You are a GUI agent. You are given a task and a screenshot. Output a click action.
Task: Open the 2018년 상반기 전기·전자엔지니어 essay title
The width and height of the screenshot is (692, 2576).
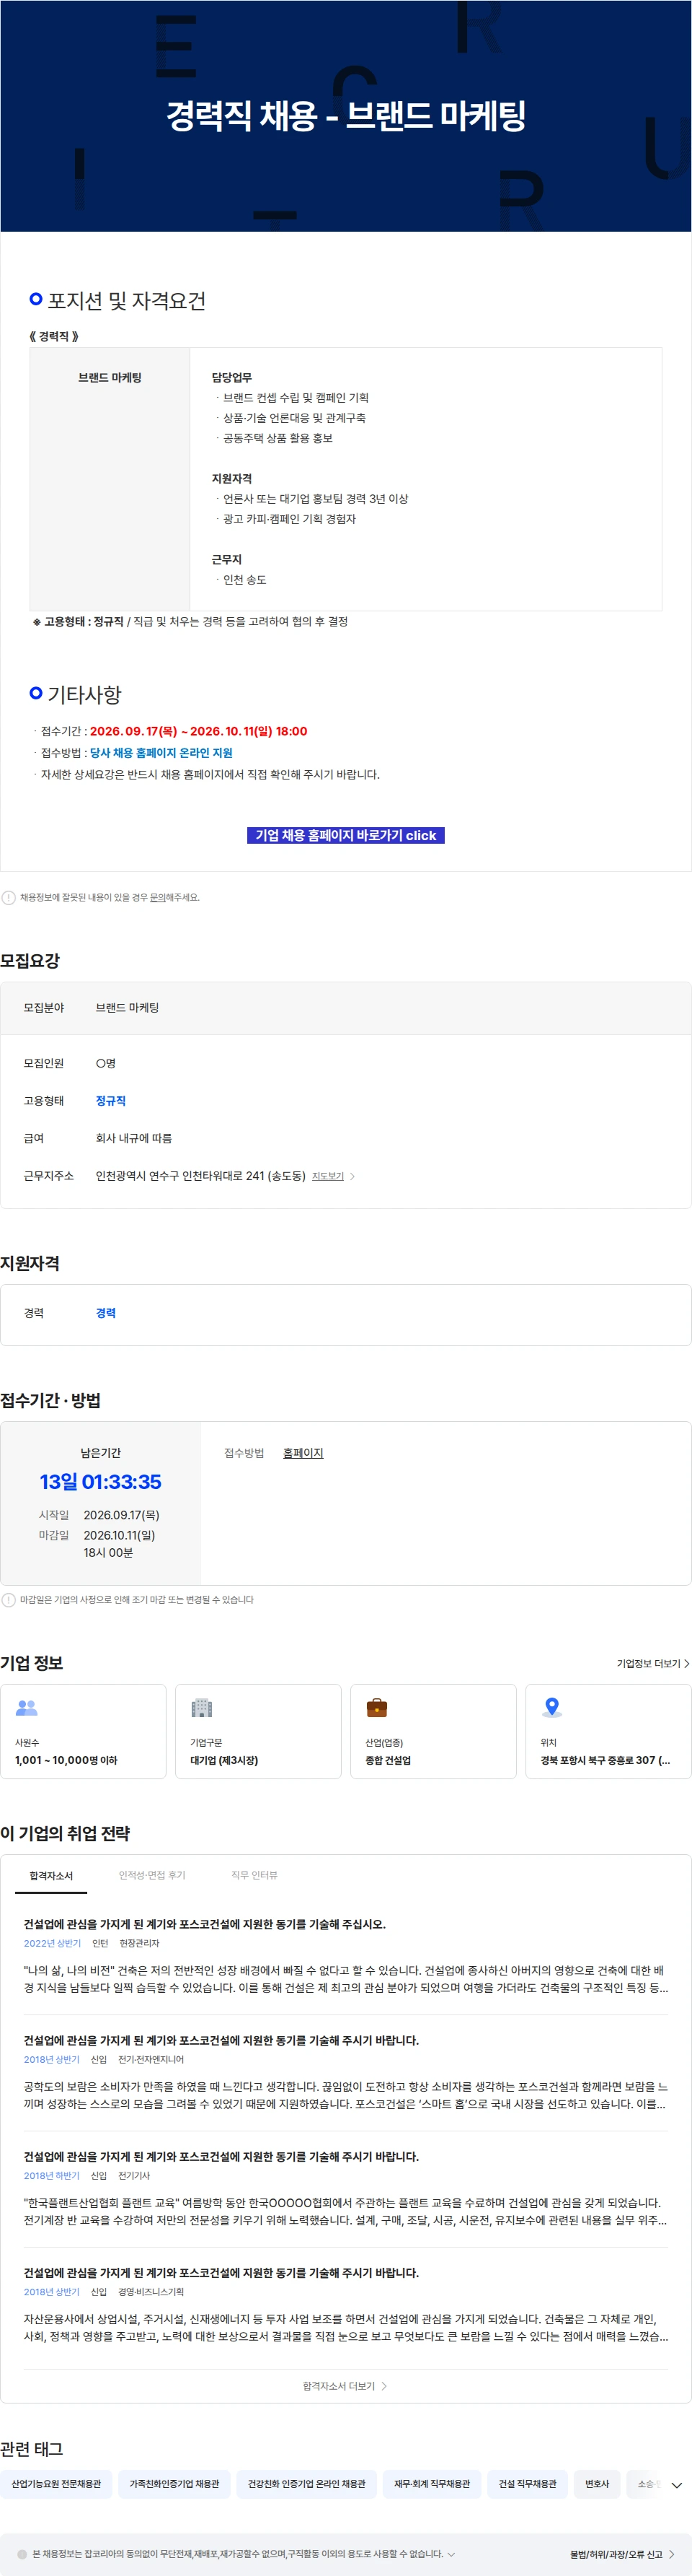(222, 2040)
